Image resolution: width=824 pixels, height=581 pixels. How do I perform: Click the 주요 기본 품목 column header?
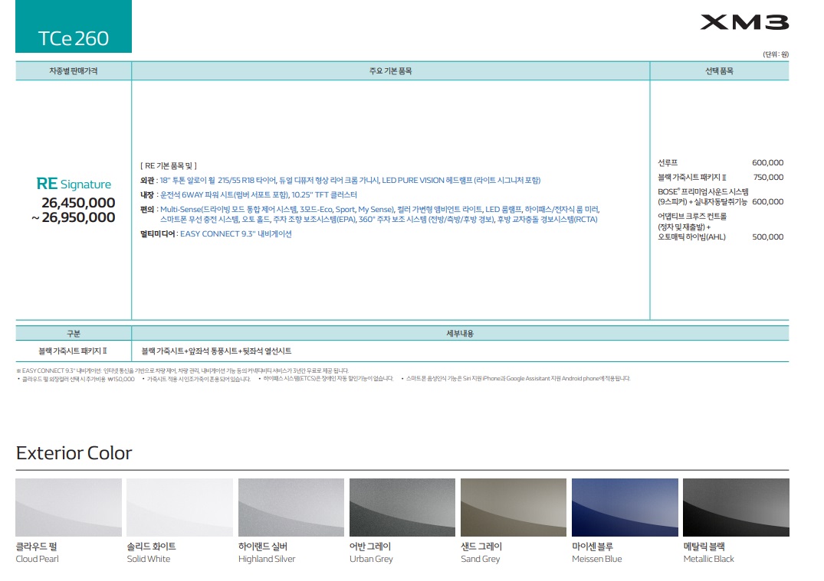390,71
